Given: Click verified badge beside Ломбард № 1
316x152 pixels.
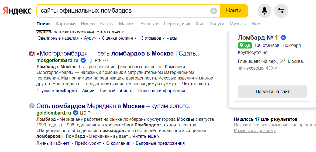Looking at the screenshot, I should coord(284,37).
